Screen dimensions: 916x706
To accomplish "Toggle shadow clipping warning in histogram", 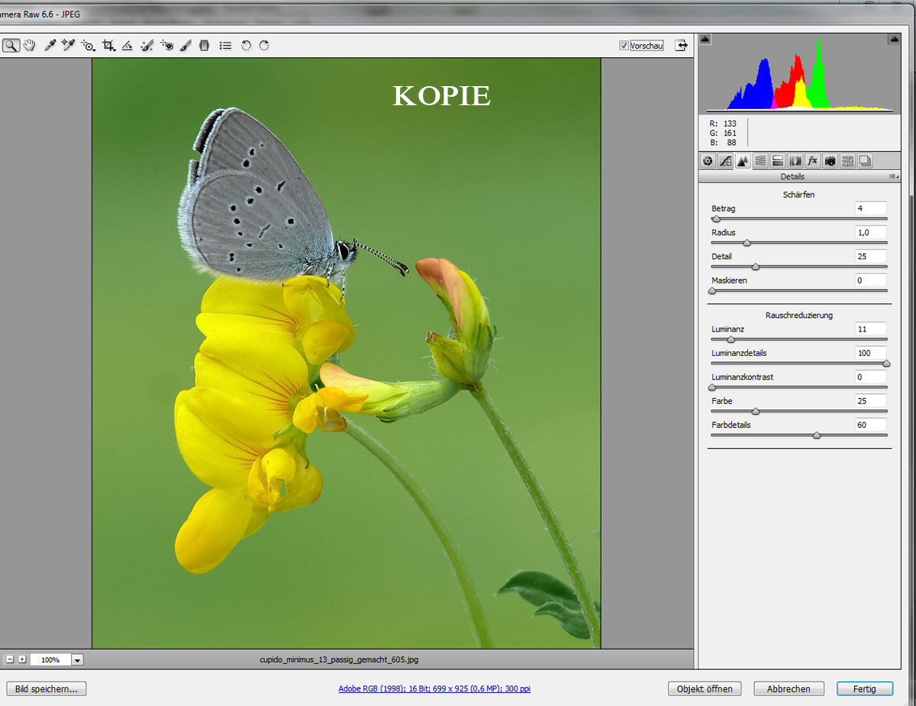I will (x=705, y=39).
